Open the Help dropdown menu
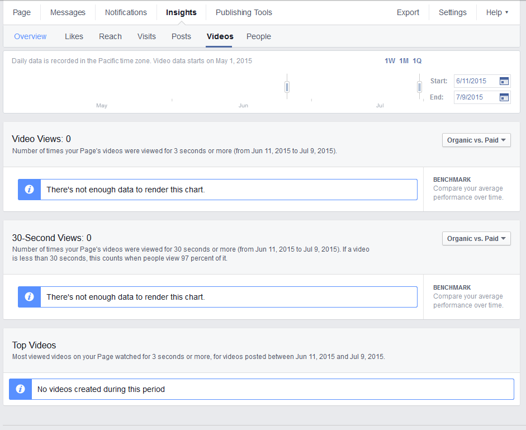Viewport: 526px width, 430px height. pyautogui.click(x=497, y=12)
